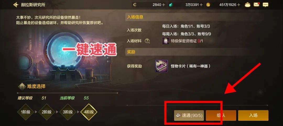Go back using the arrow icon

16,5
